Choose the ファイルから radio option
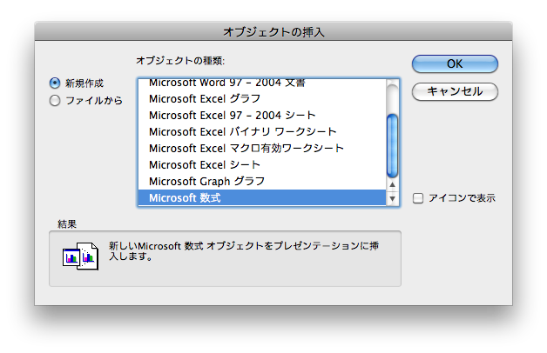 56,100
